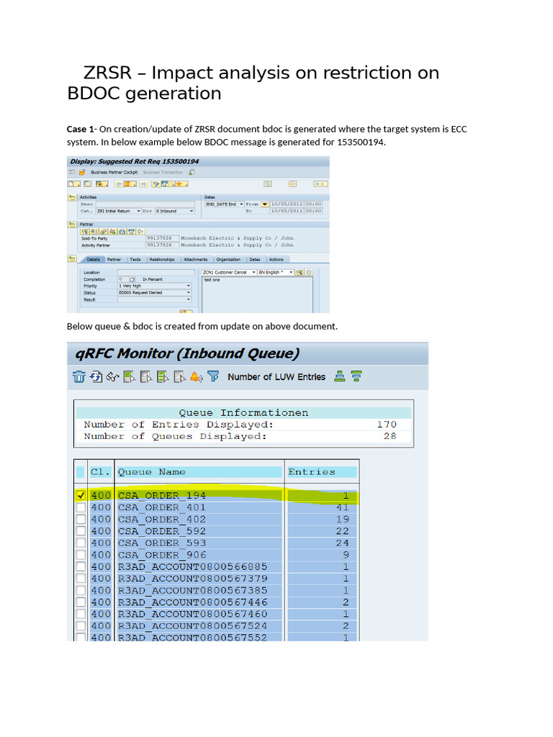553x737 pixels.
Task: Open the EN English language dropdown
Action: coord(276,272)
